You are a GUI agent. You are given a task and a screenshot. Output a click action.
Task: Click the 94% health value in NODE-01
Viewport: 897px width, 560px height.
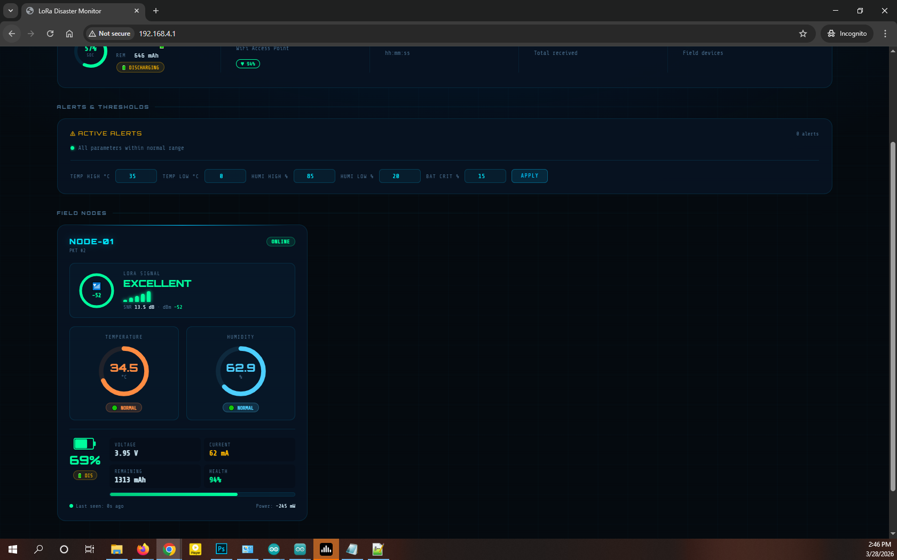(x=215, y=480)
